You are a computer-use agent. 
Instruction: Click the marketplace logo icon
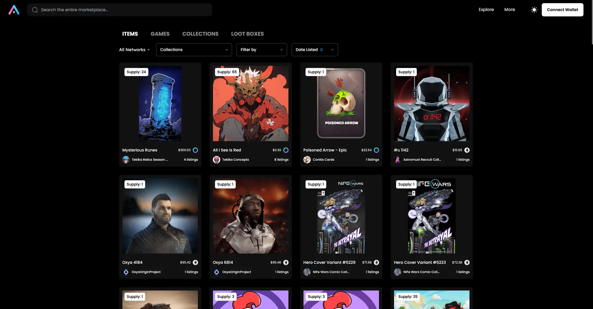tap(14, 10)
